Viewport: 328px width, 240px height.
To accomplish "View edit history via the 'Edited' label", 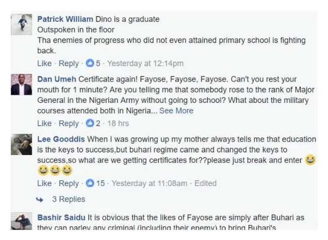I will [x=205, y=184].
